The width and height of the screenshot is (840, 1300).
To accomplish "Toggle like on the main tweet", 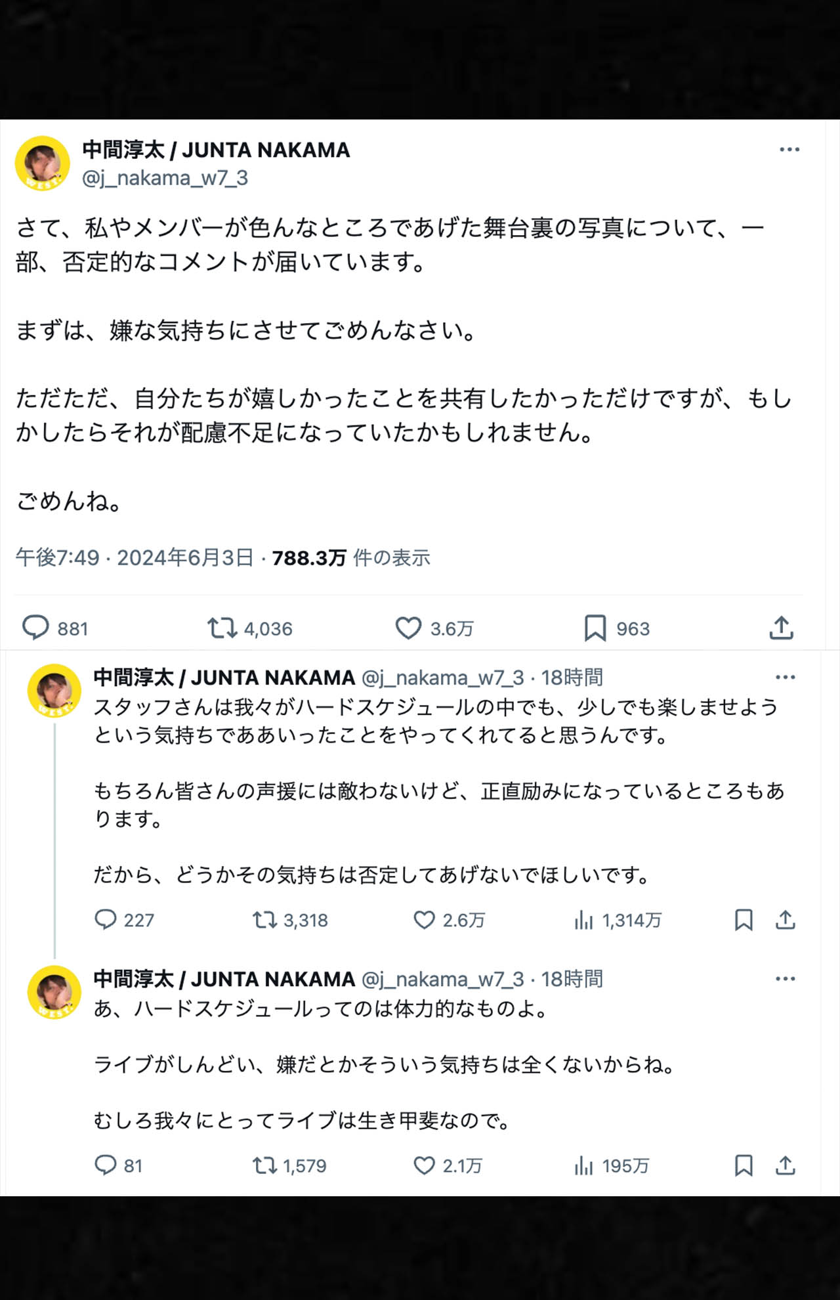I will (x=409, y=628).
